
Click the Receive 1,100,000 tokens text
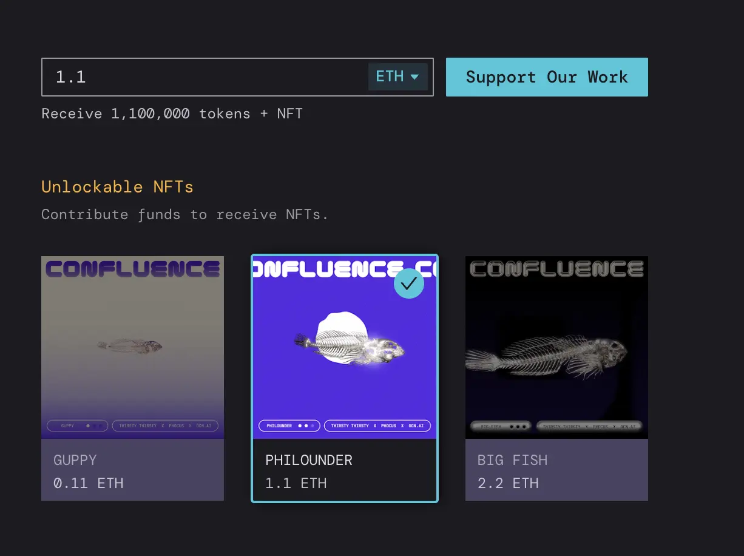pyautogui.click(x=172, y=114)
